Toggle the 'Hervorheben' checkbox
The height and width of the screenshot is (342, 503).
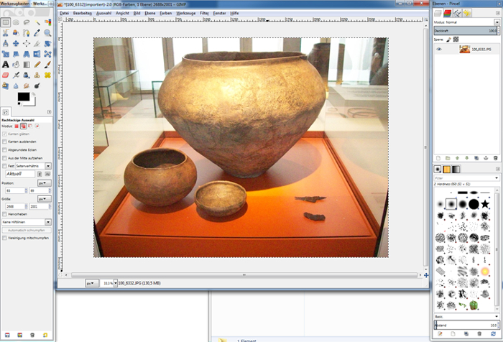tap(4, 214)
